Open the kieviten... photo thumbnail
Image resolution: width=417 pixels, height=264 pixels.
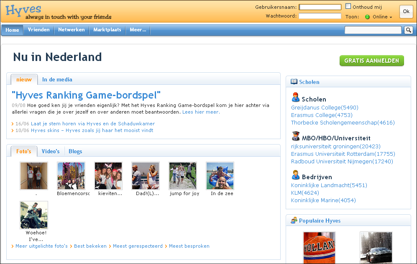tap(108, 176)
